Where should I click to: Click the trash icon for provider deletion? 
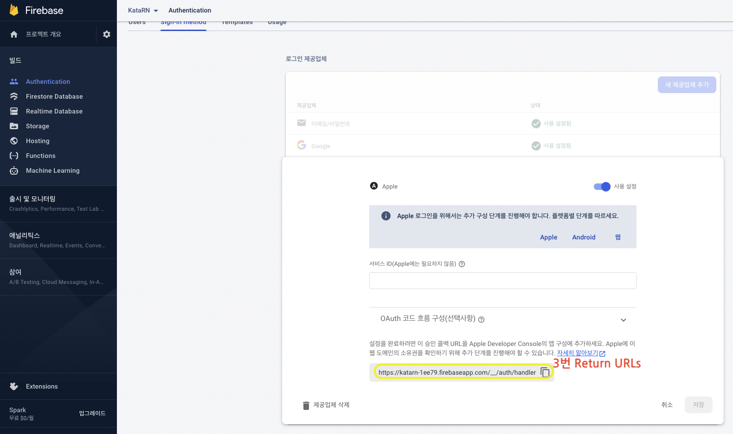point(306,405)
